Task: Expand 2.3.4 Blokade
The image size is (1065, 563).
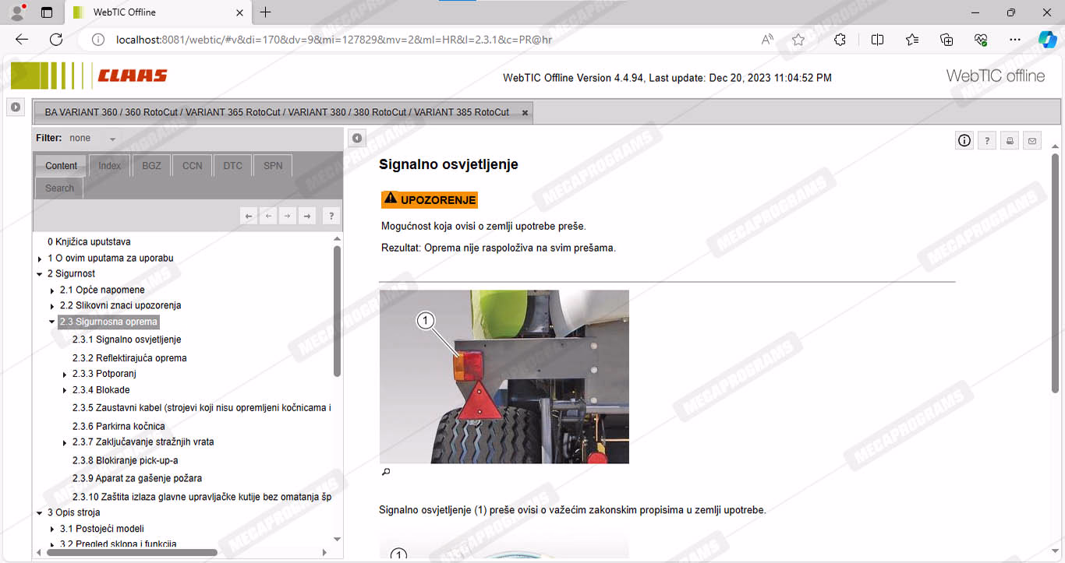Action: [65, 390]
